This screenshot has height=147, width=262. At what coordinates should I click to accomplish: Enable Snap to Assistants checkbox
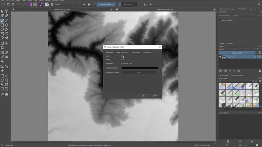pyautogui.click(x=220, y=20)
